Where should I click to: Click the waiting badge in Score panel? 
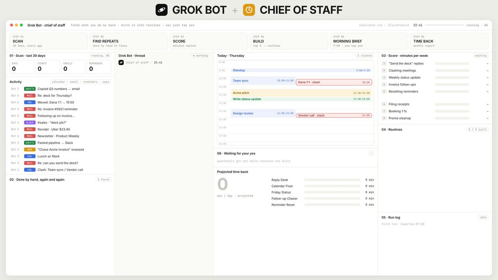481,56
